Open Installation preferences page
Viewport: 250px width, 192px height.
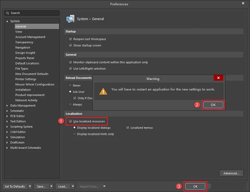point(23,90)
